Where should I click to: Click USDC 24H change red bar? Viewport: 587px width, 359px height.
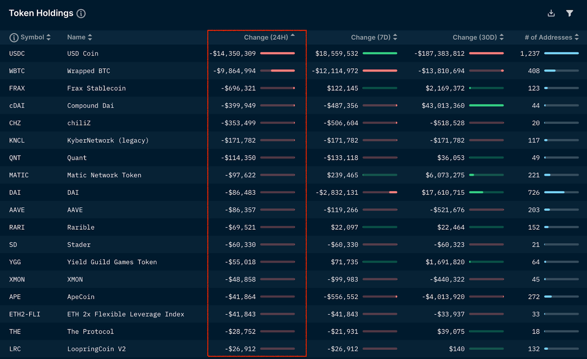278,53
